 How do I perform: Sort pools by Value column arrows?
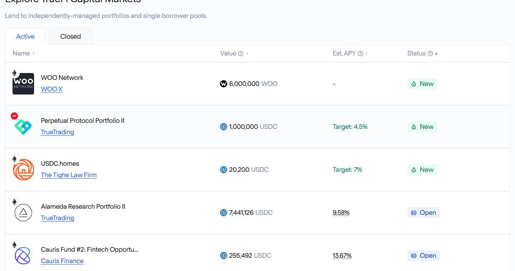point(247,54)
